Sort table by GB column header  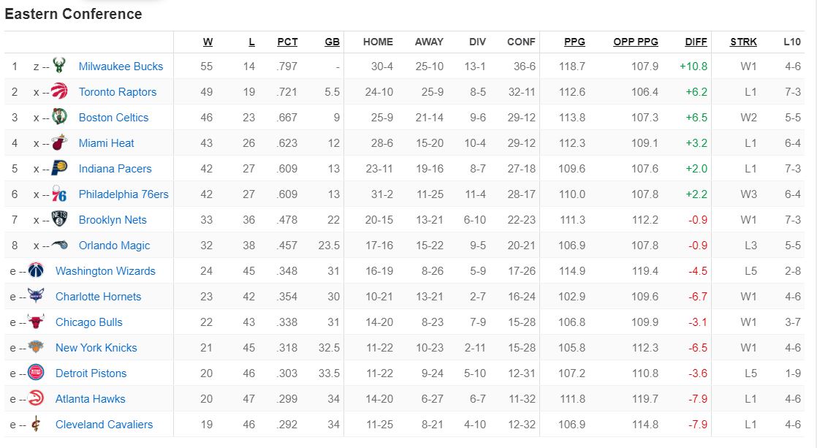click(332, 42)
